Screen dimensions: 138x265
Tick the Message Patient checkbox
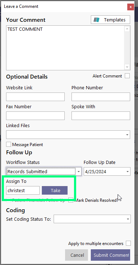pyautogui.click(x=9, y=145)
